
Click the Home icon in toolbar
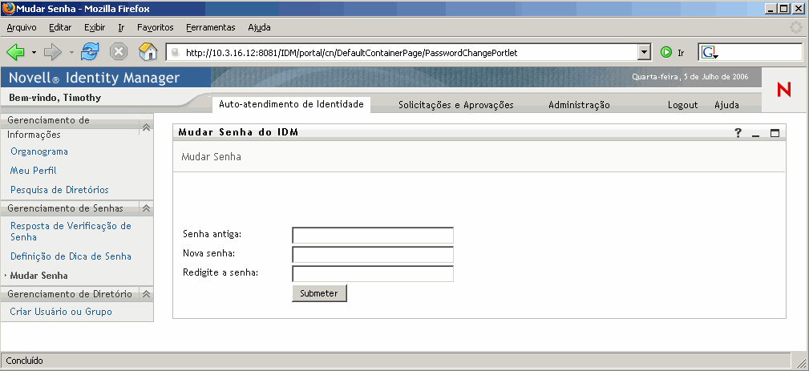(x=148, y=52)
